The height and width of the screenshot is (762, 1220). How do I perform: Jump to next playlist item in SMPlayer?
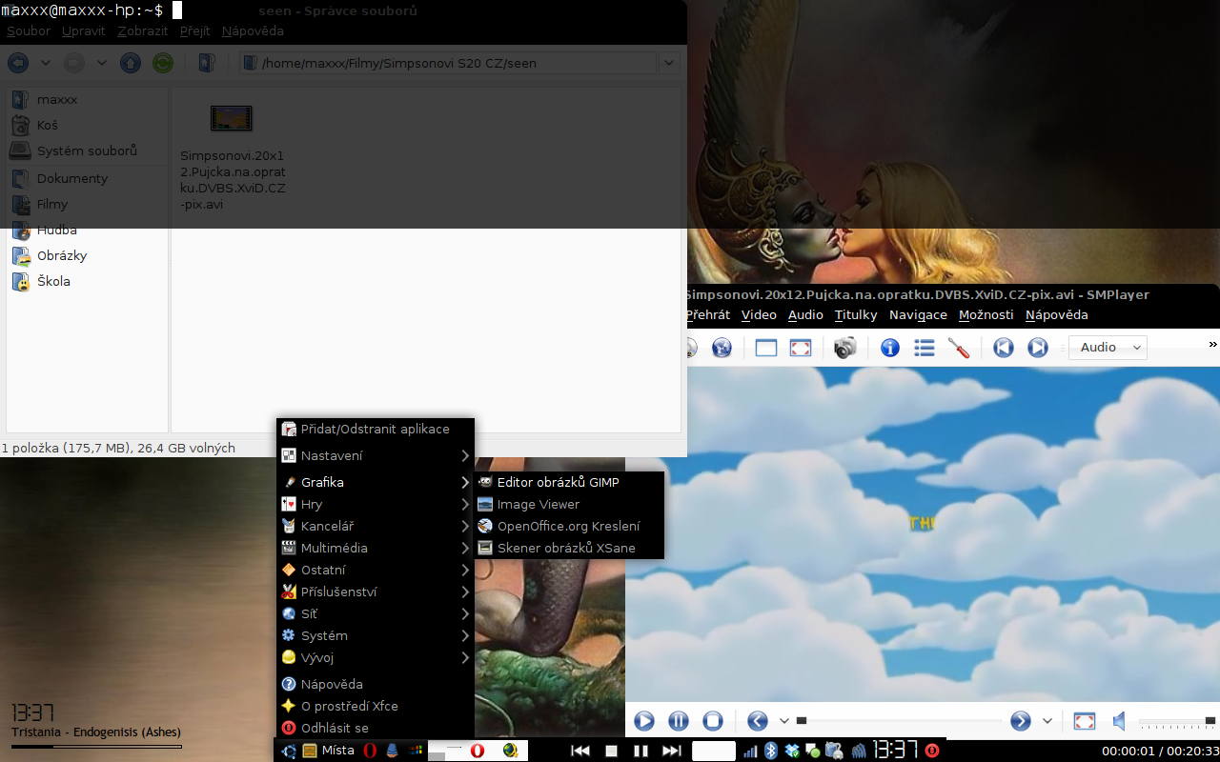pos(1037,348)
